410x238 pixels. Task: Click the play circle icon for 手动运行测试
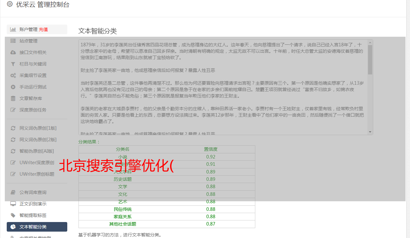click(x=13, y=87)
